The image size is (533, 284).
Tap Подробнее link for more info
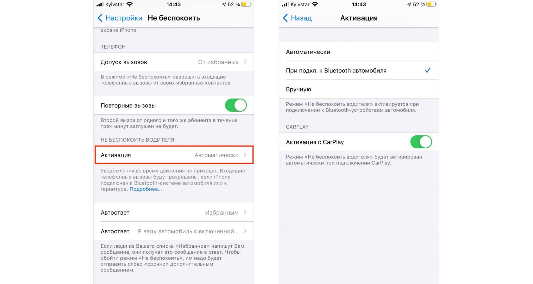tap(145, 189)
